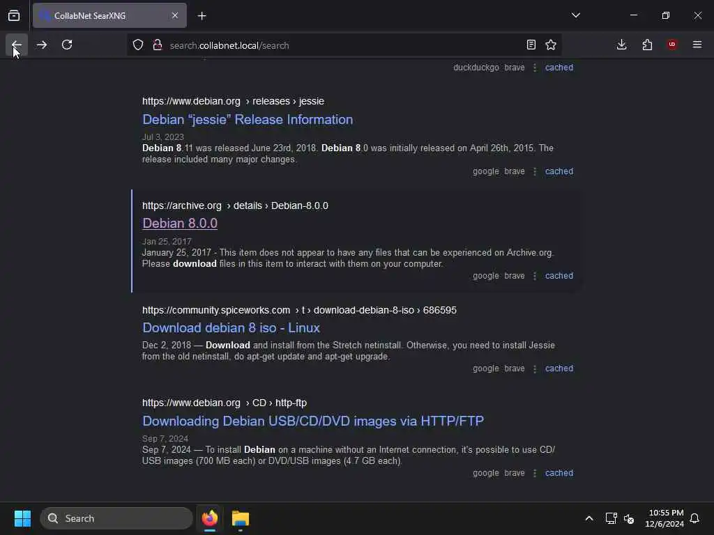
Task: Close the CollabNet SearXNG tab
Action: click(175, 15)
